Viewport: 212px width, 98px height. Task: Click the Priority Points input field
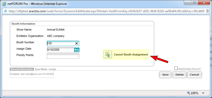tap(63, 56)
